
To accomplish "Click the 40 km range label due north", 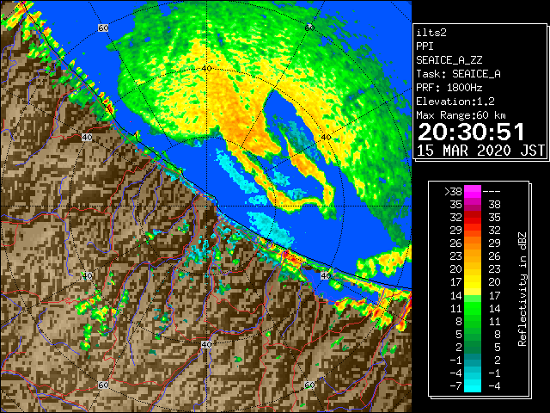I will click(206, 69).
